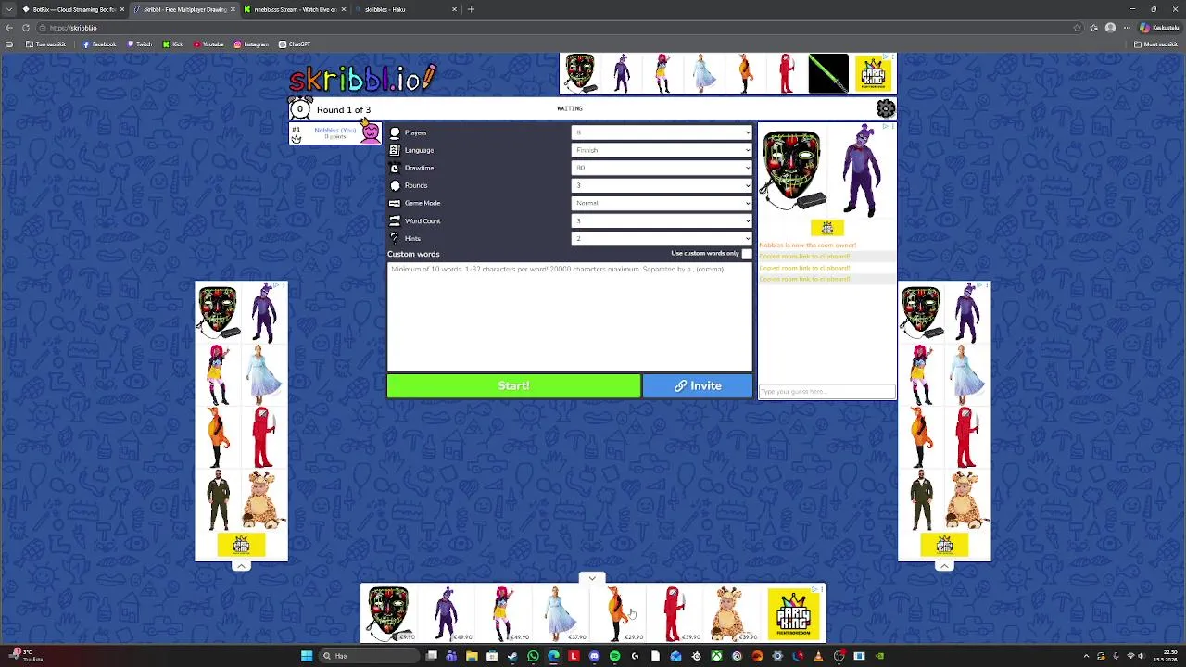Open the browser three-dots menu

click(1127, 28)
